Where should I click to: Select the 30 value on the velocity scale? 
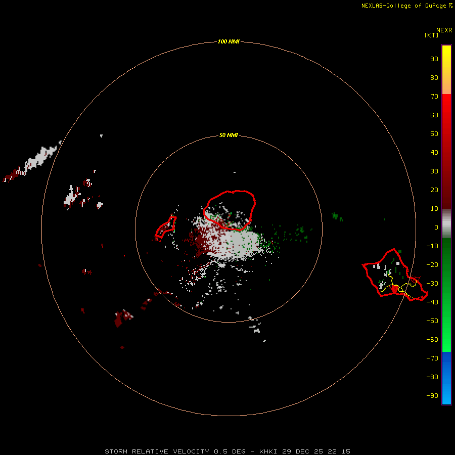coord(434,171)
